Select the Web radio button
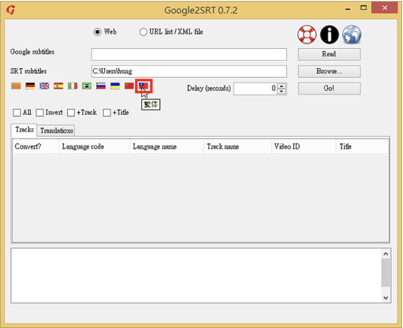Viewport: 403px width, 328px height. tap(97, 32)
